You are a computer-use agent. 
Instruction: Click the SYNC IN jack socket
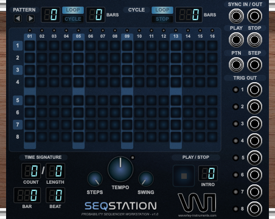236,16
